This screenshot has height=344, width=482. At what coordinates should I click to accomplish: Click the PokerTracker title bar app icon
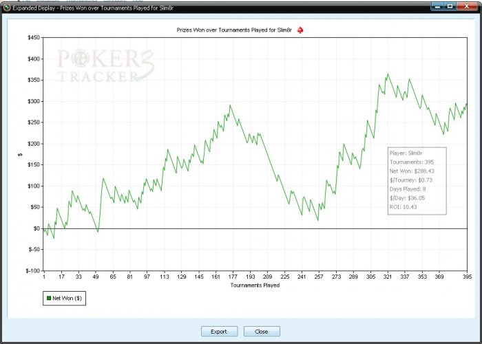coord(7,8)
